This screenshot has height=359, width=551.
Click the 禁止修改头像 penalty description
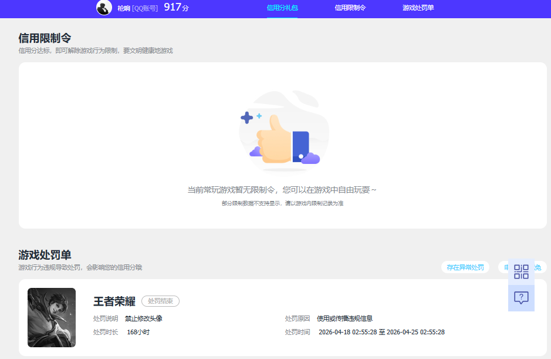click(144, 318)
